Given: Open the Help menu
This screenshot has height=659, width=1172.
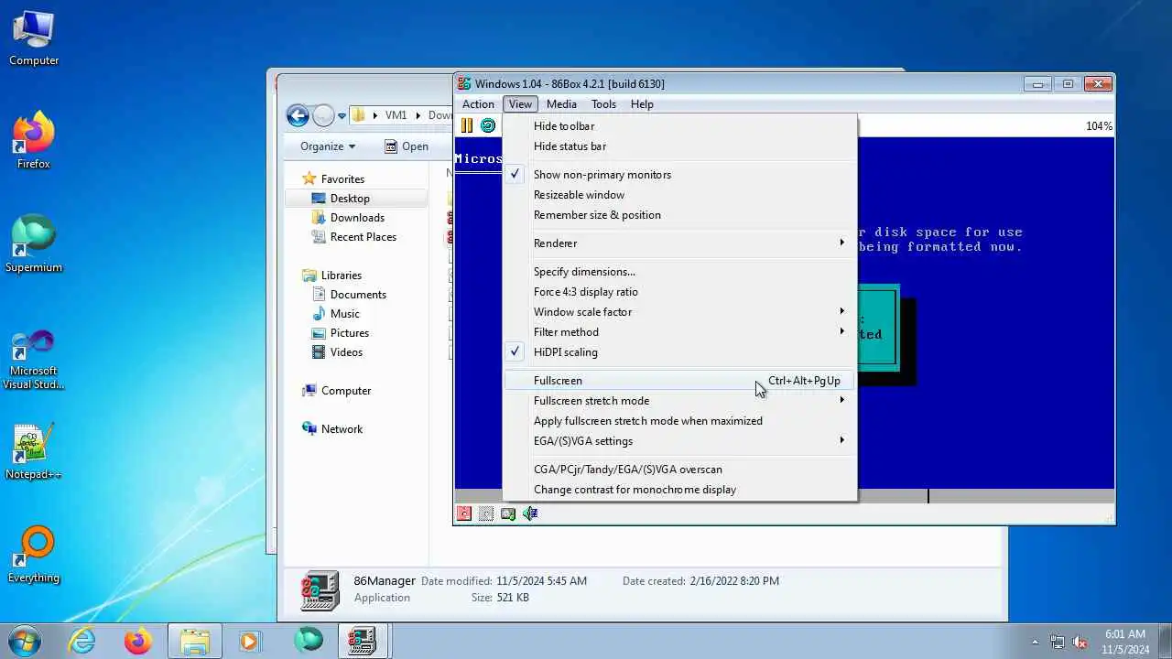Looking at the screenshot, I should 642,104.
